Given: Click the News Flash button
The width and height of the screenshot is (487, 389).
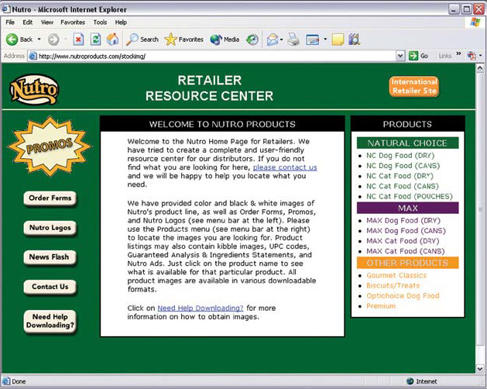Looking at the screenshot, I should (50, 257).
